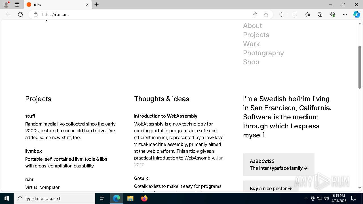Open the rsm project

(29, 179)
